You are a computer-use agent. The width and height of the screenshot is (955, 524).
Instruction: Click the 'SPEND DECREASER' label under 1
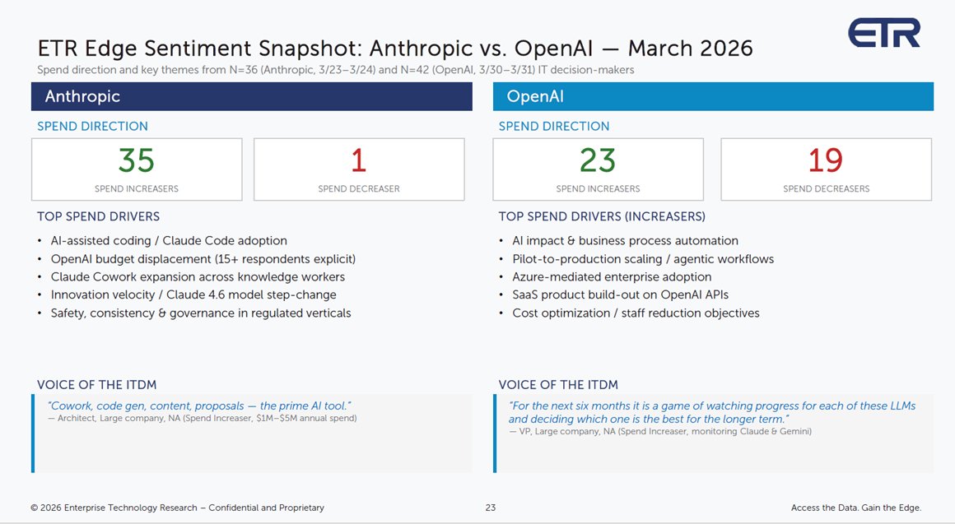(359, 188)
